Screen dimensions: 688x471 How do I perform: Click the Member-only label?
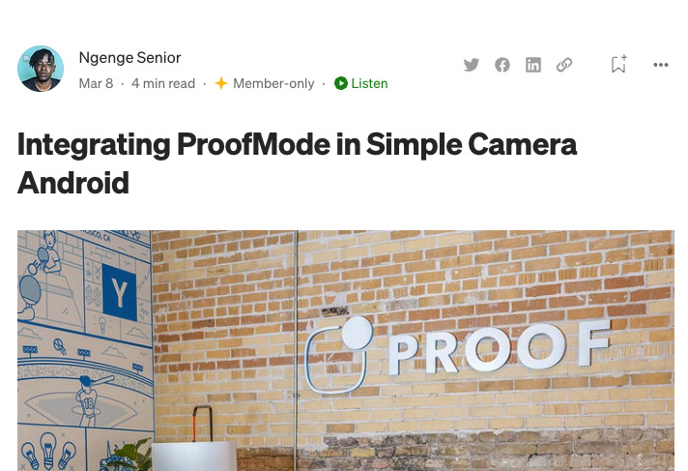(273, 83)
